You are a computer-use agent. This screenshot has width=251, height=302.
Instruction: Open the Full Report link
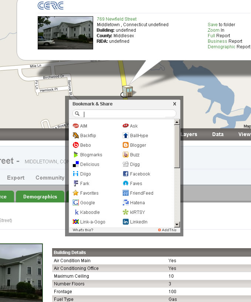pos(219,36)
